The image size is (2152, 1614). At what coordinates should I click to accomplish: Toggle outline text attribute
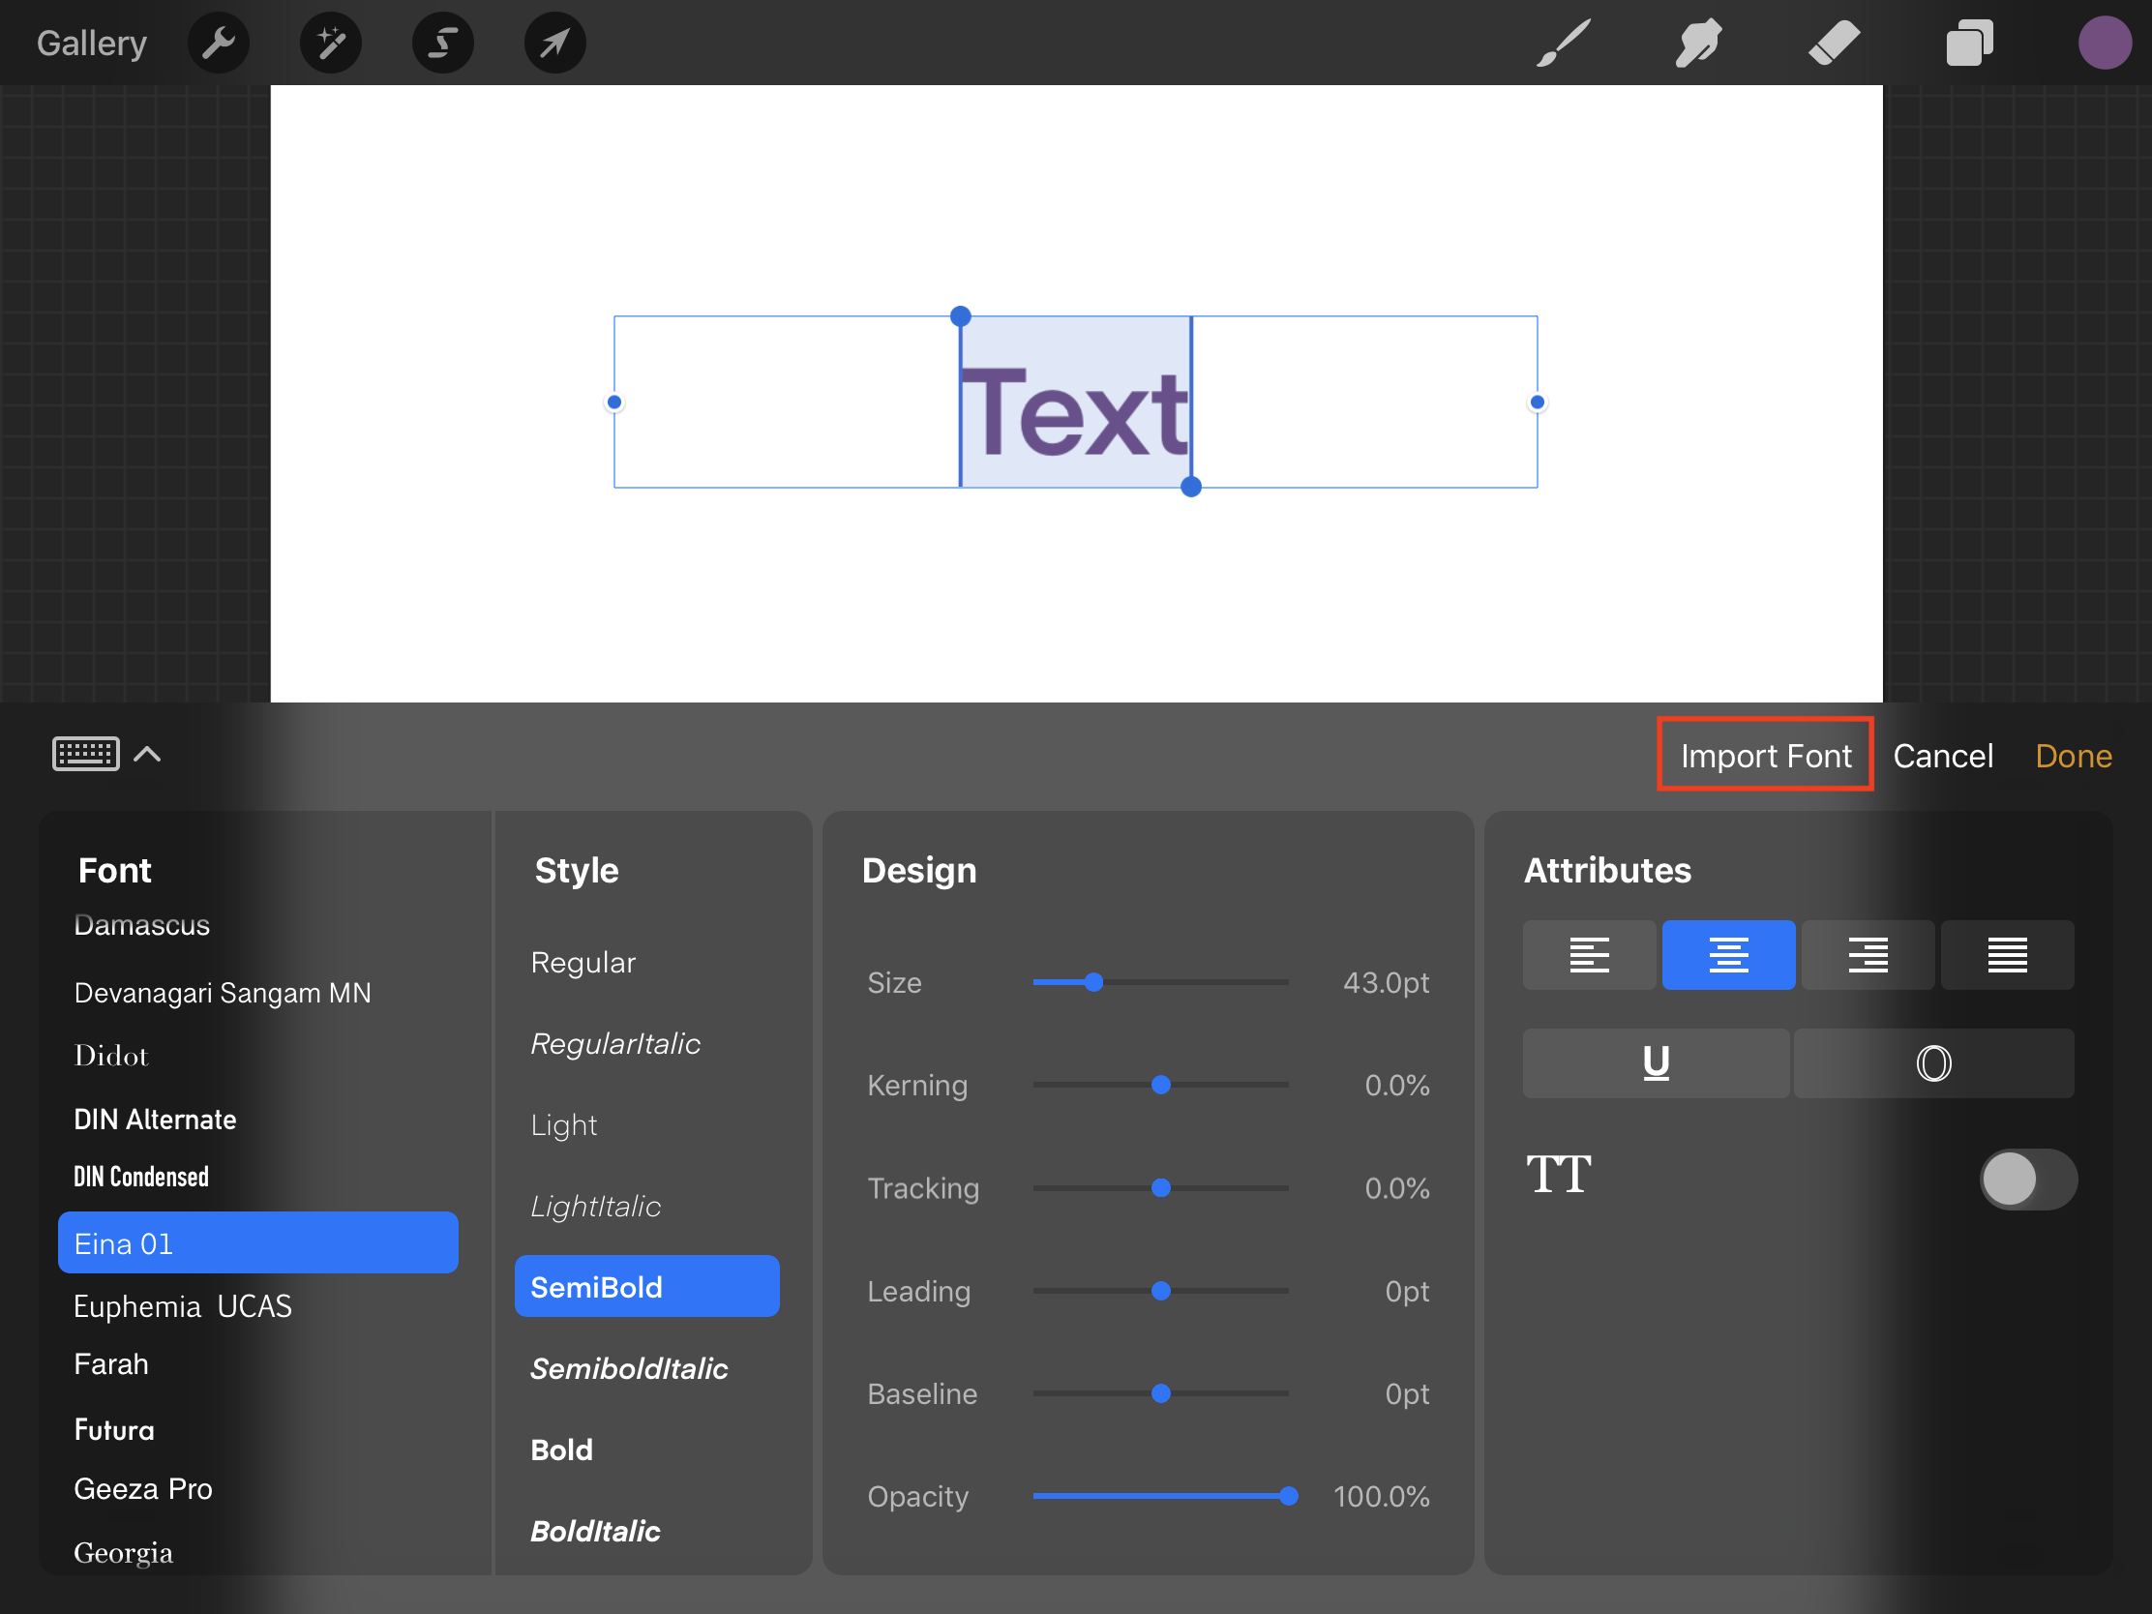coord(1933,1063)
